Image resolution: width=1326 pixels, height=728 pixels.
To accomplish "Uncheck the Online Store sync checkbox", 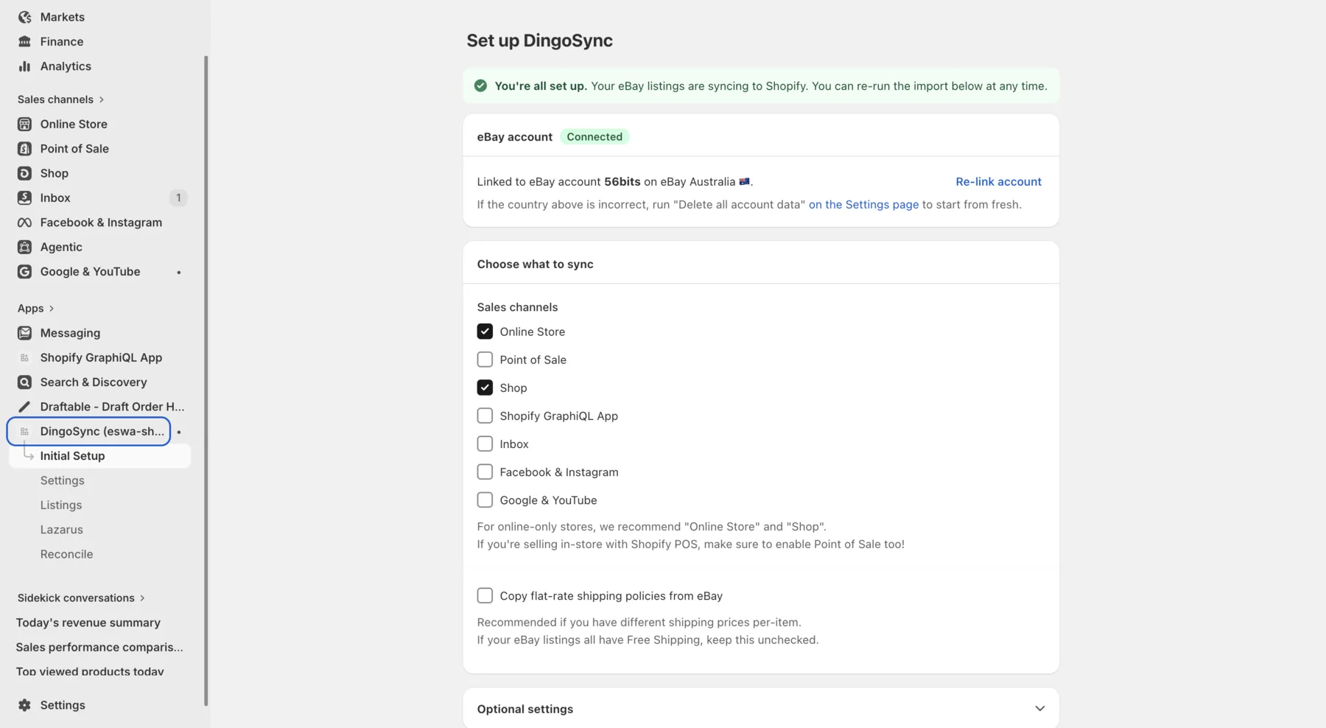I will (485, 332).
